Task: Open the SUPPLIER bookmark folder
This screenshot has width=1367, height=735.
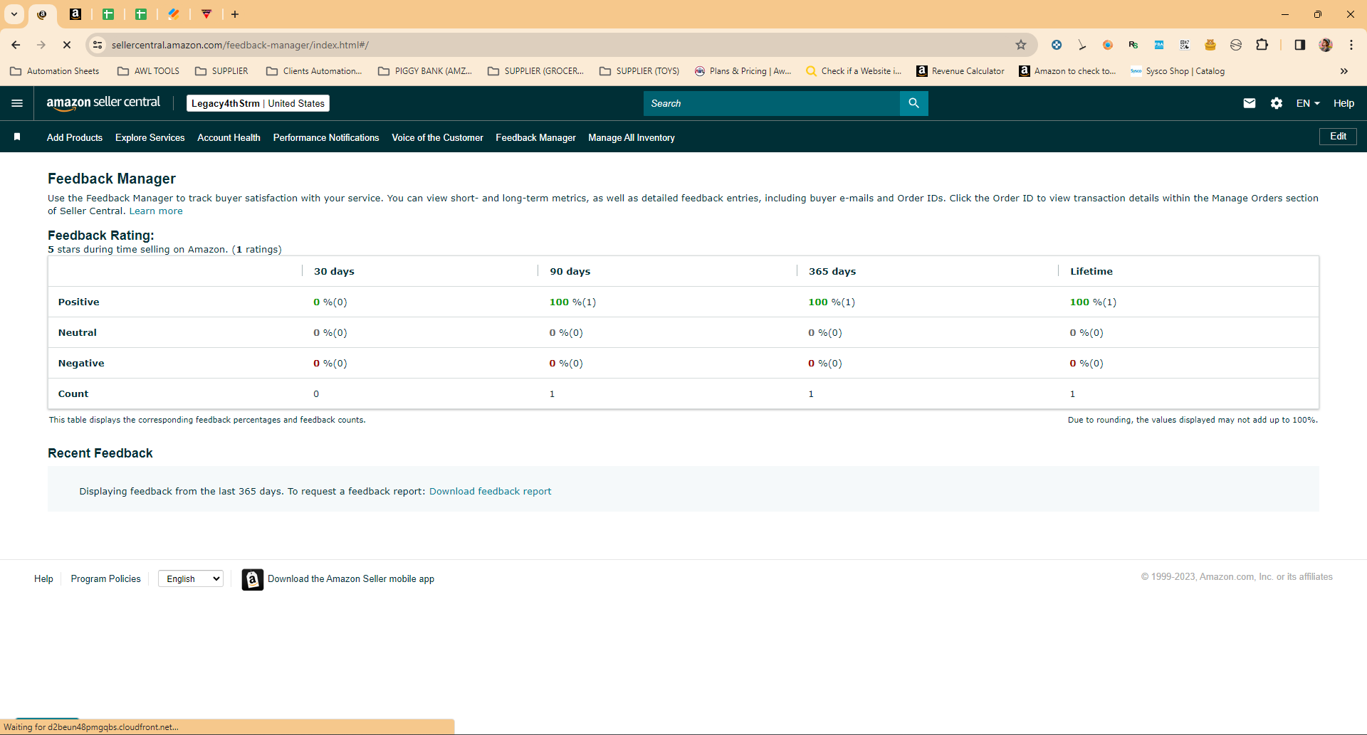Action: [221, 71]
